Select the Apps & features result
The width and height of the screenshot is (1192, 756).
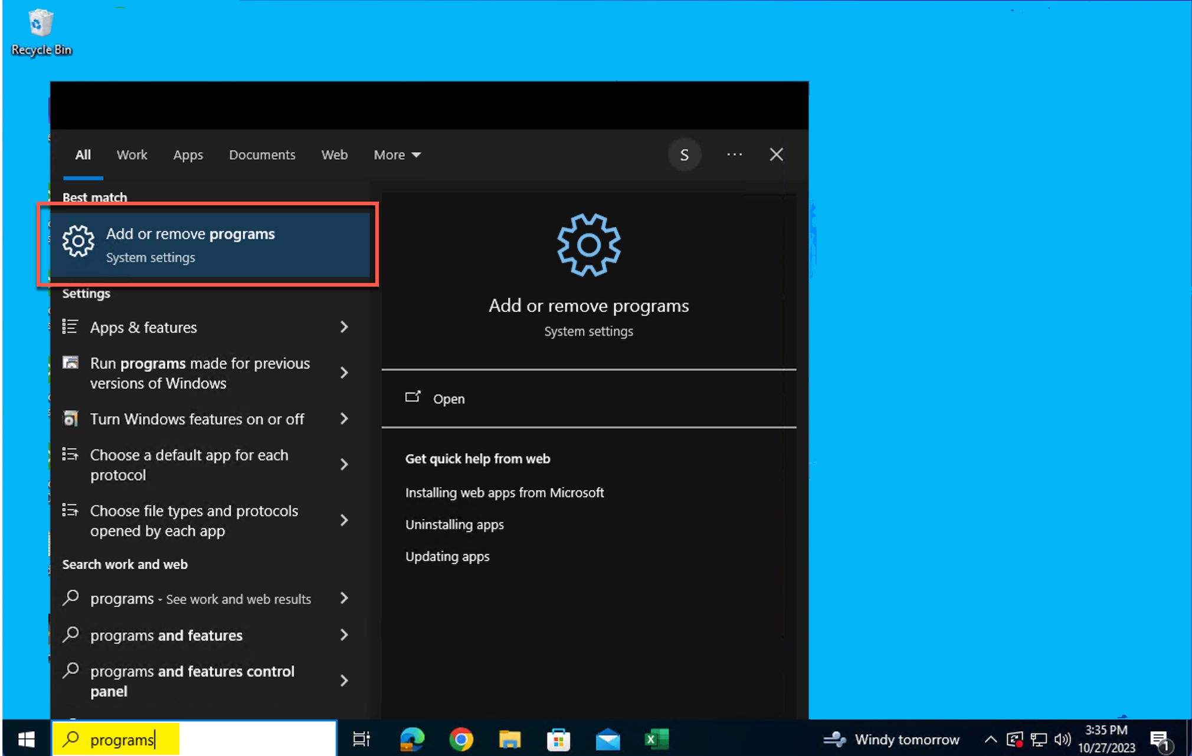pos(143,327)
